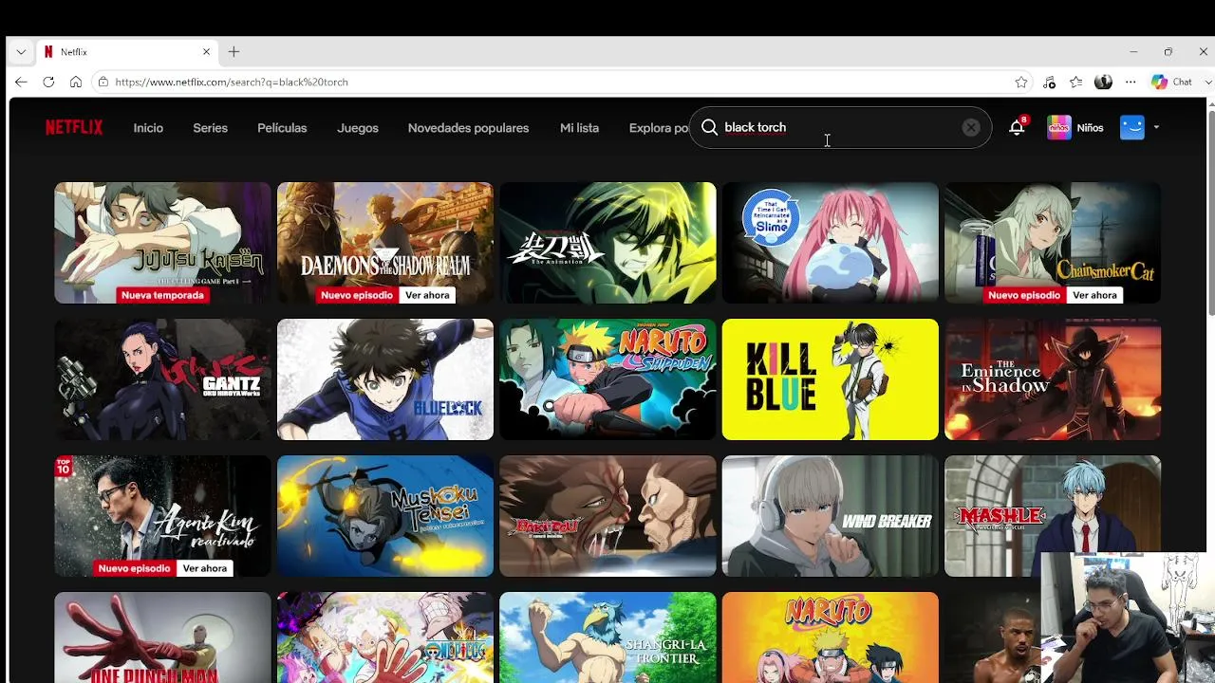This screenshot has height=683, width=1215.
Task: Clear the 'black torch' search text
Action: (970, 127)
